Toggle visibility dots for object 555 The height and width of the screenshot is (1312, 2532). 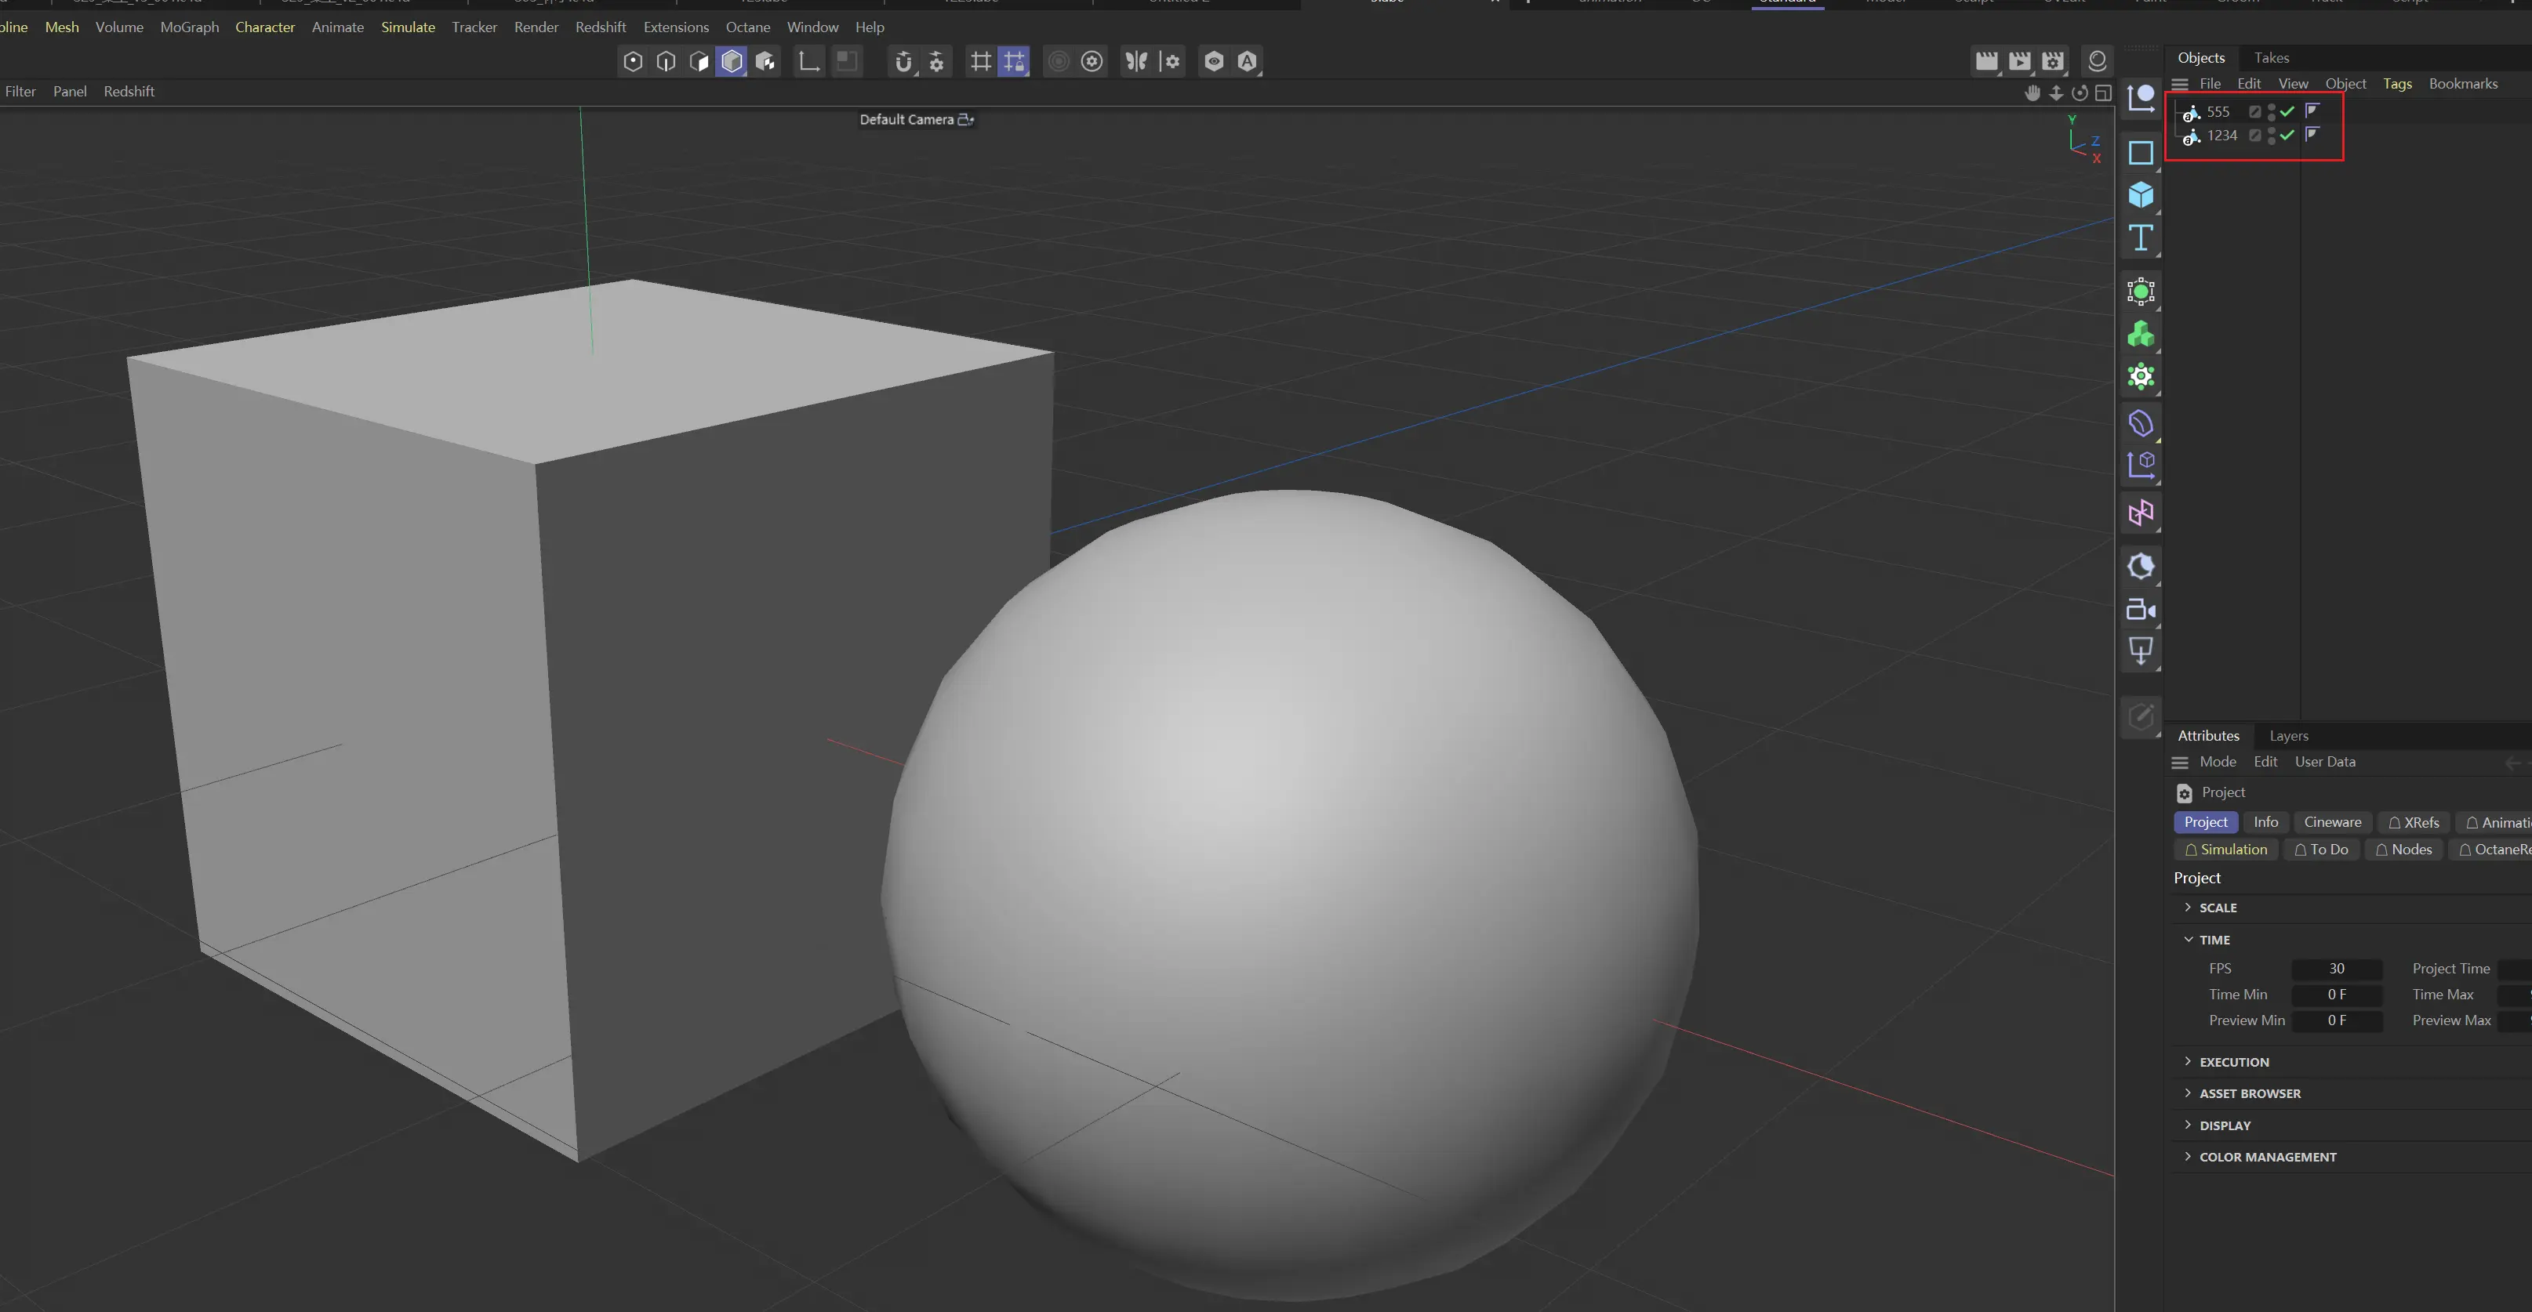coord(2272,112)
